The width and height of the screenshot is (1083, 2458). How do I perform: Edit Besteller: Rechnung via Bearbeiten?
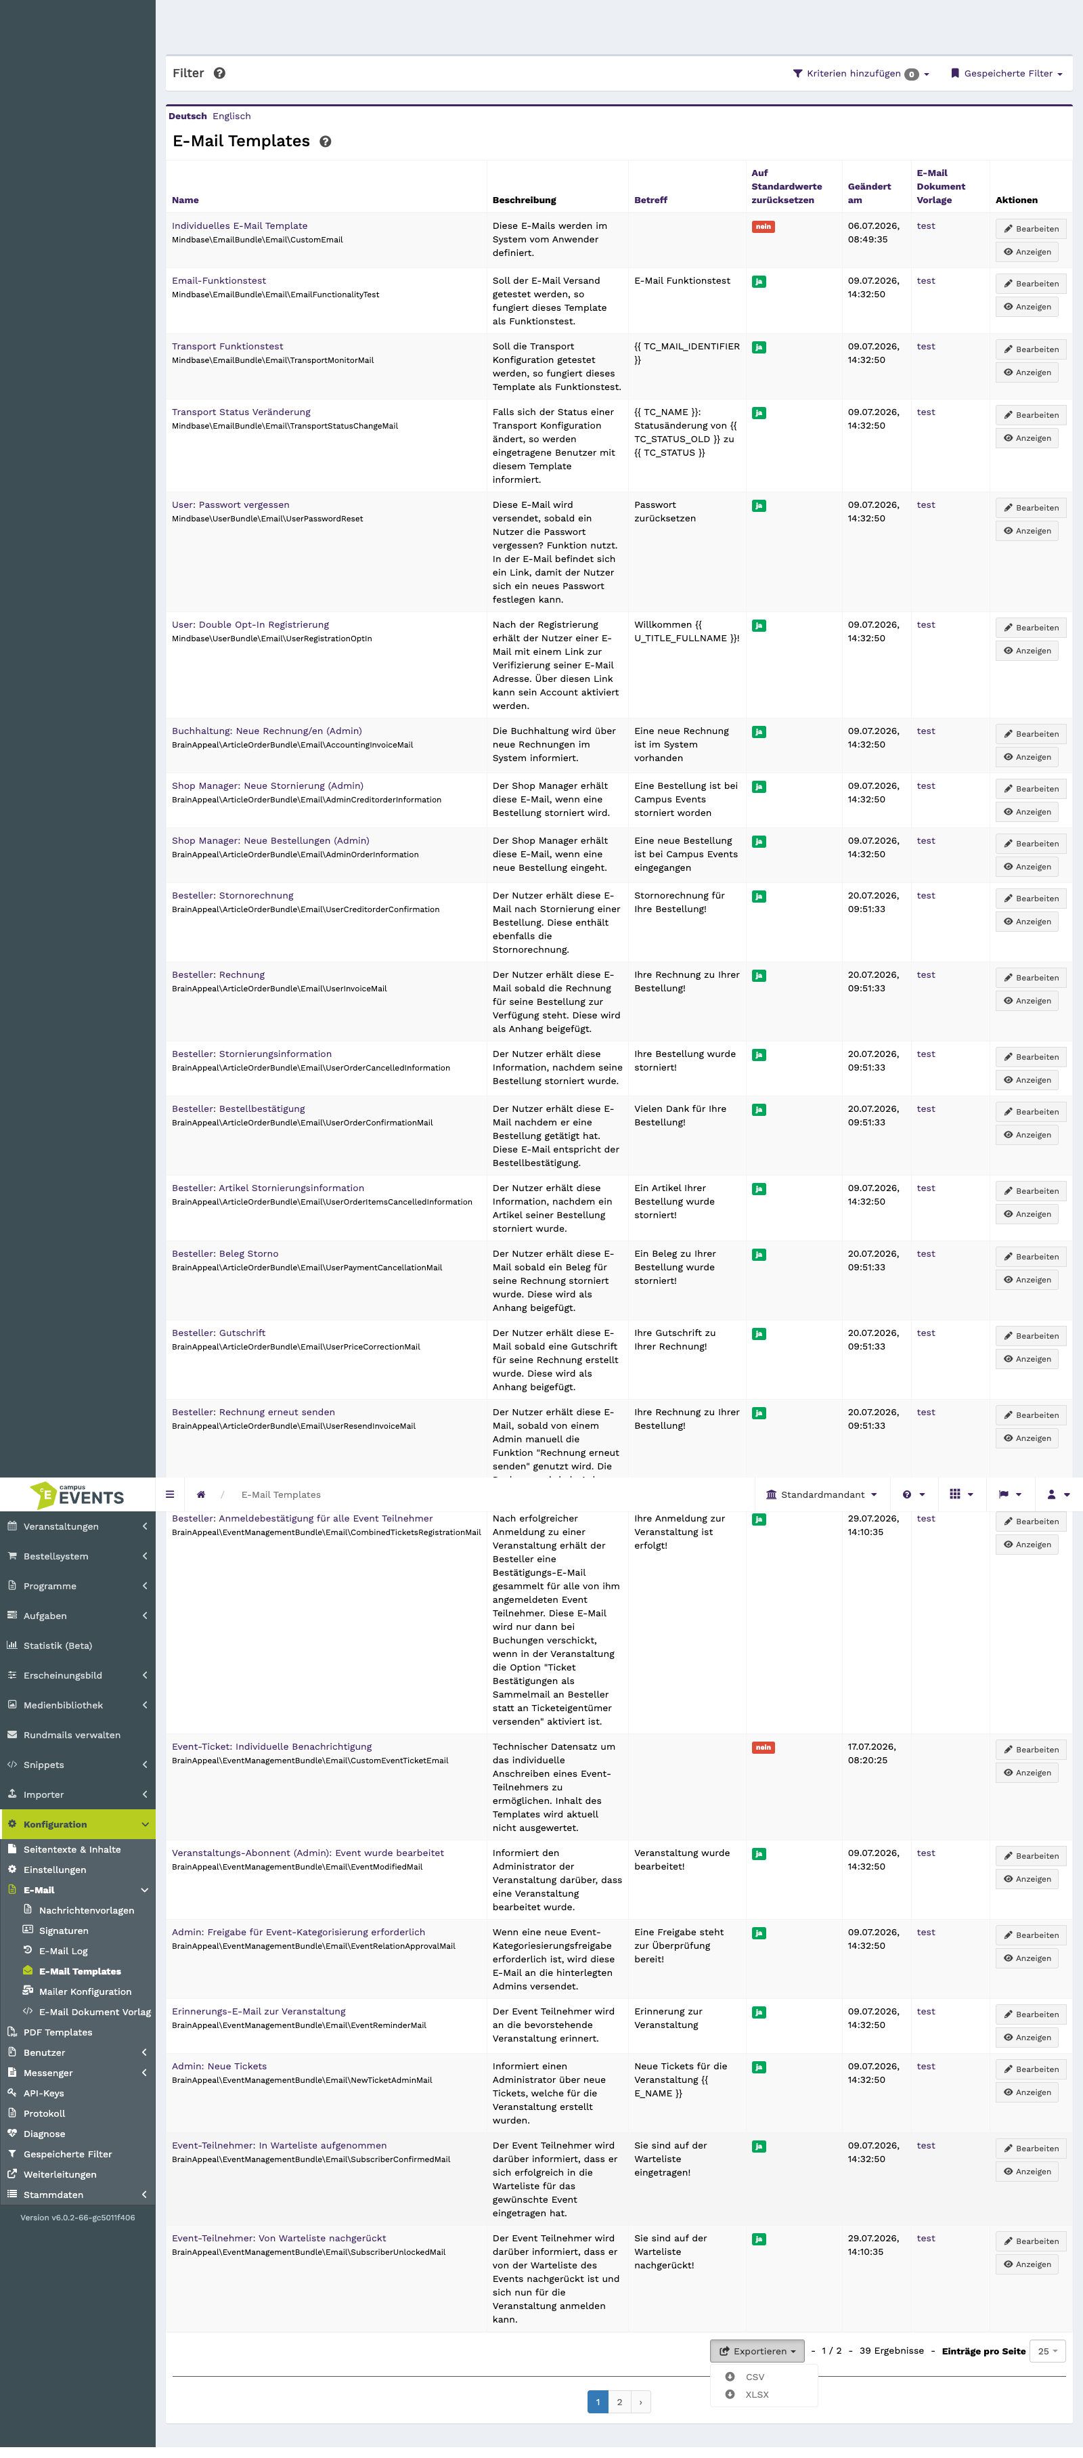pyautogui.click(x=1030, y=978)
